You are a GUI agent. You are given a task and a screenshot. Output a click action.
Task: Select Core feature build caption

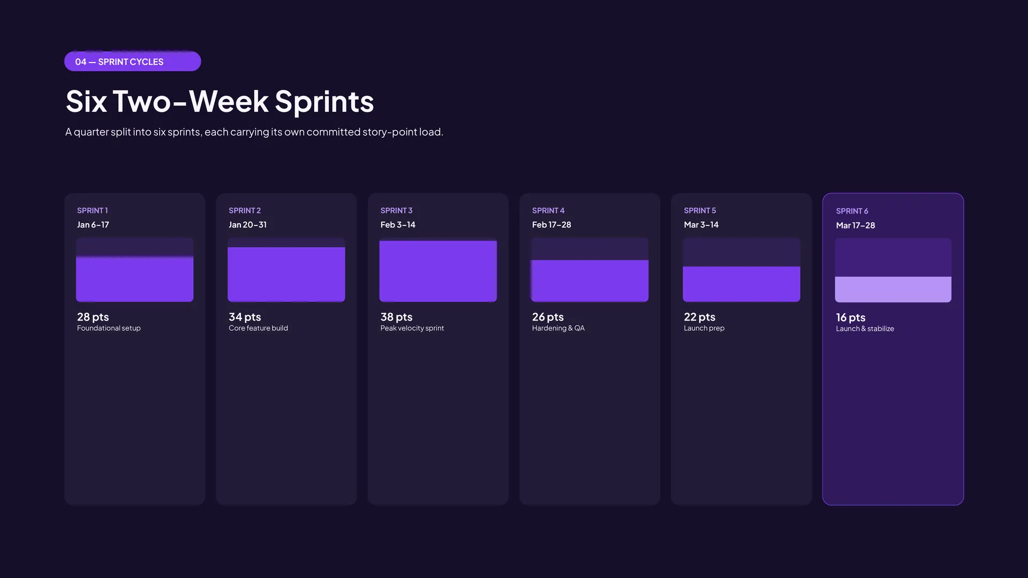258,328
